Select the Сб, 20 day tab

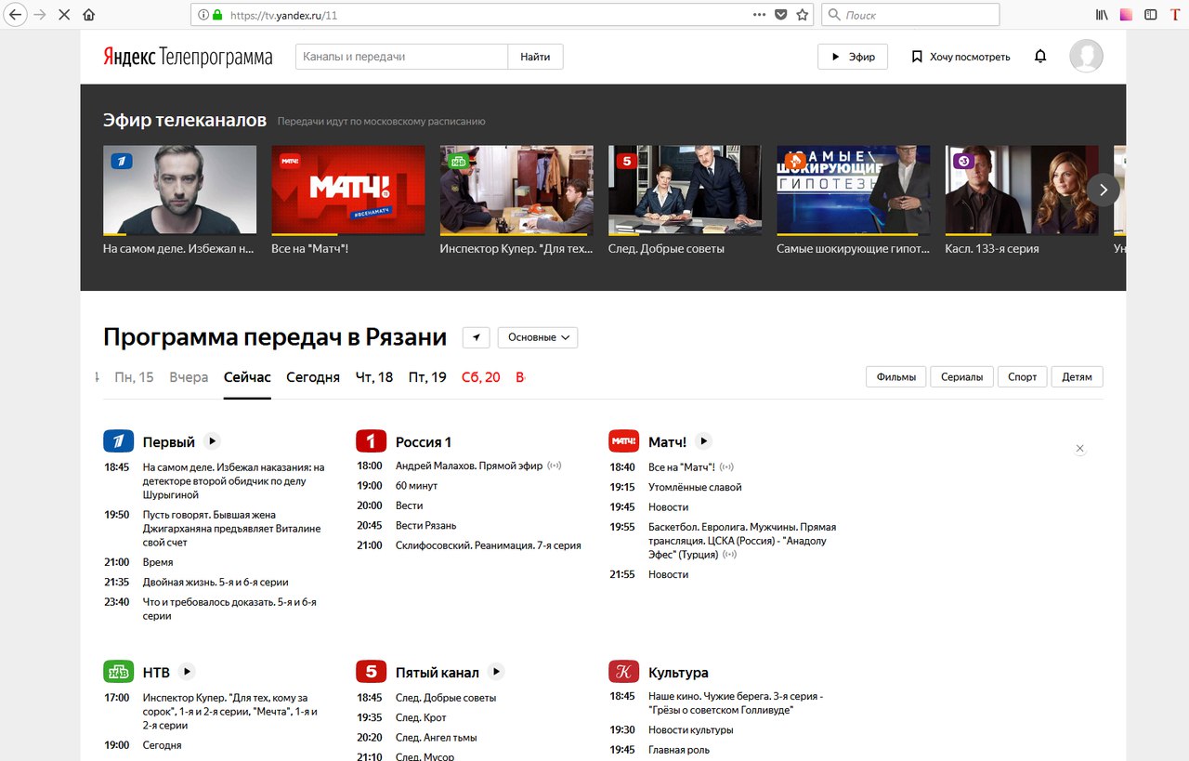coord(481,377)
